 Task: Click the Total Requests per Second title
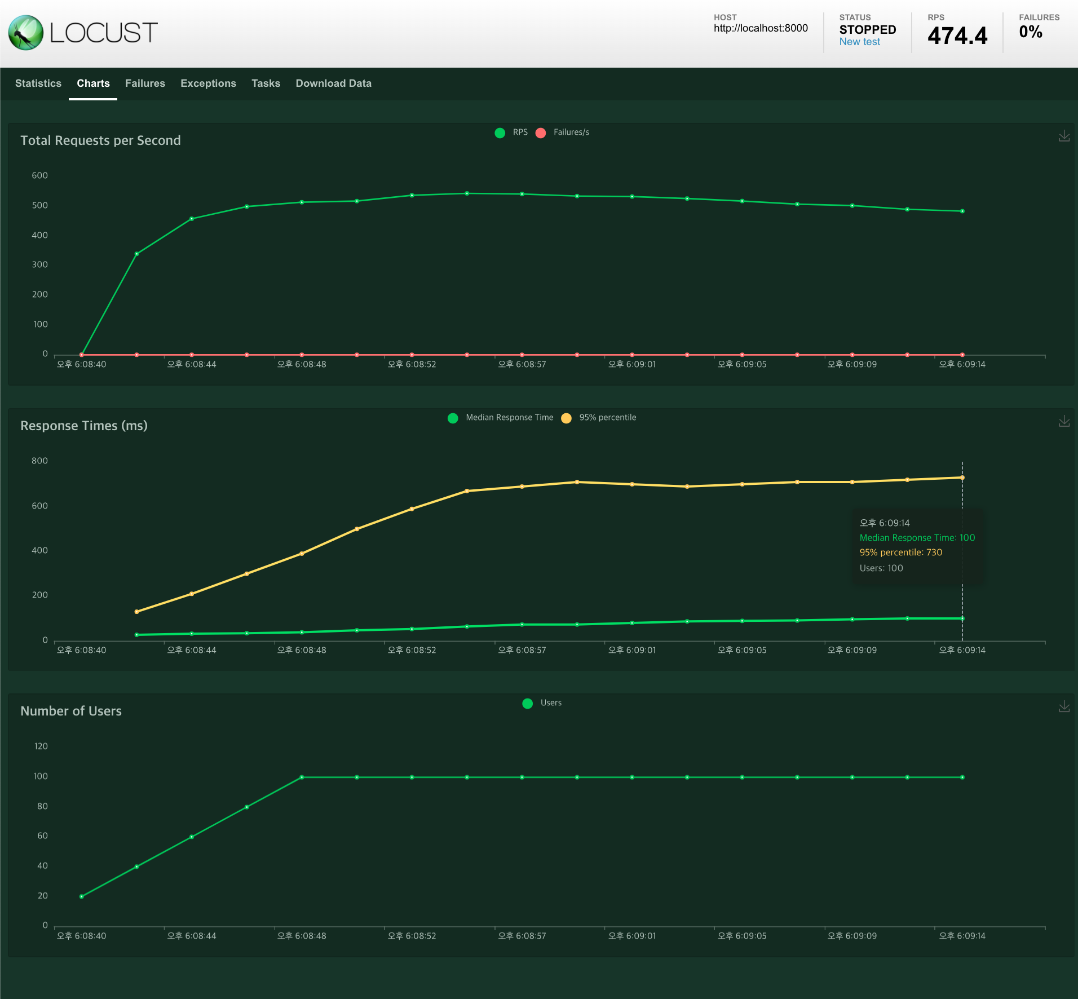(100, 140)
